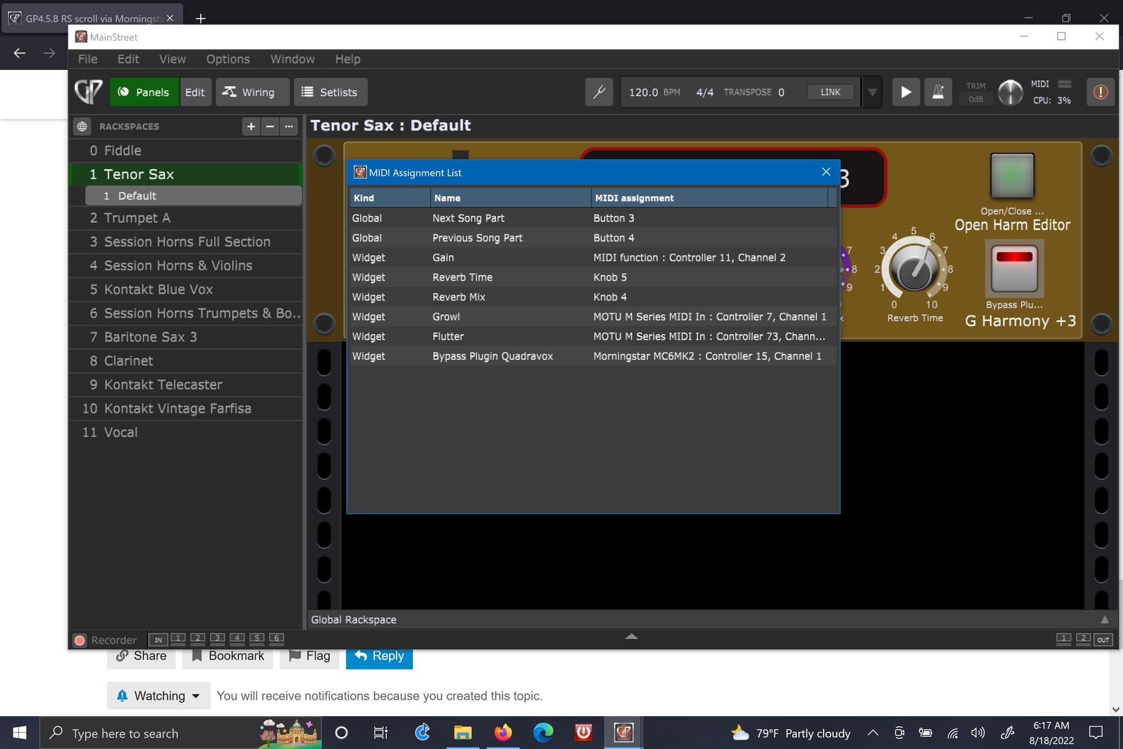Open rackspaces more options ellipsis
1123x749 pixels.
pos(289,126)
